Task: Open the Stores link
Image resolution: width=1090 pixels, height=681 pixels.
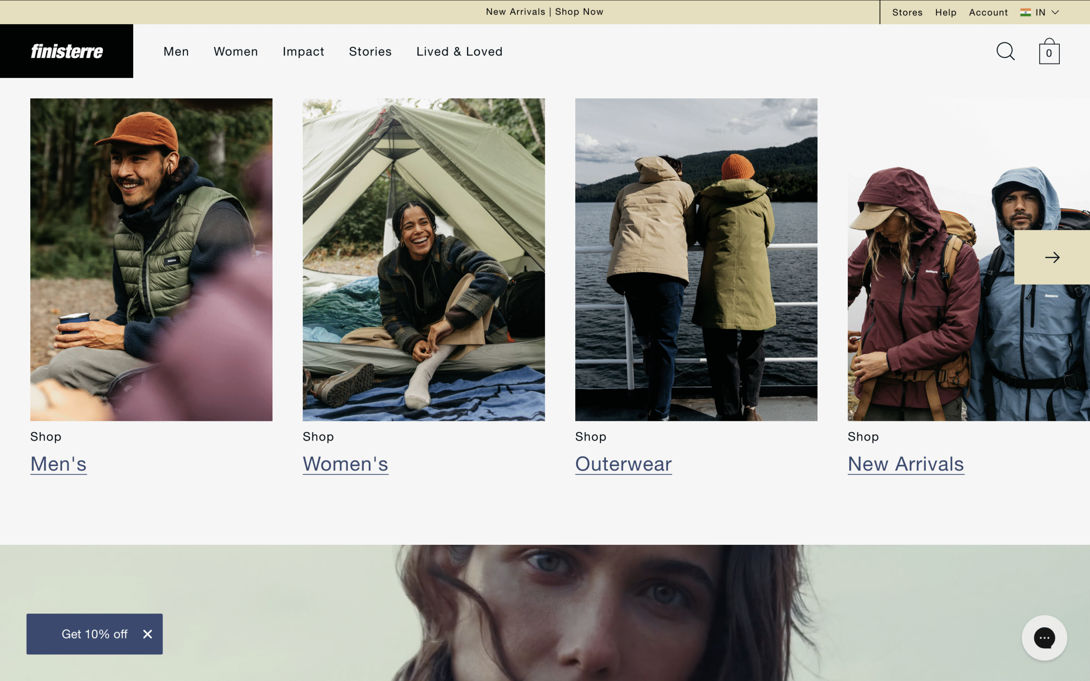Action: click(907, 13)
